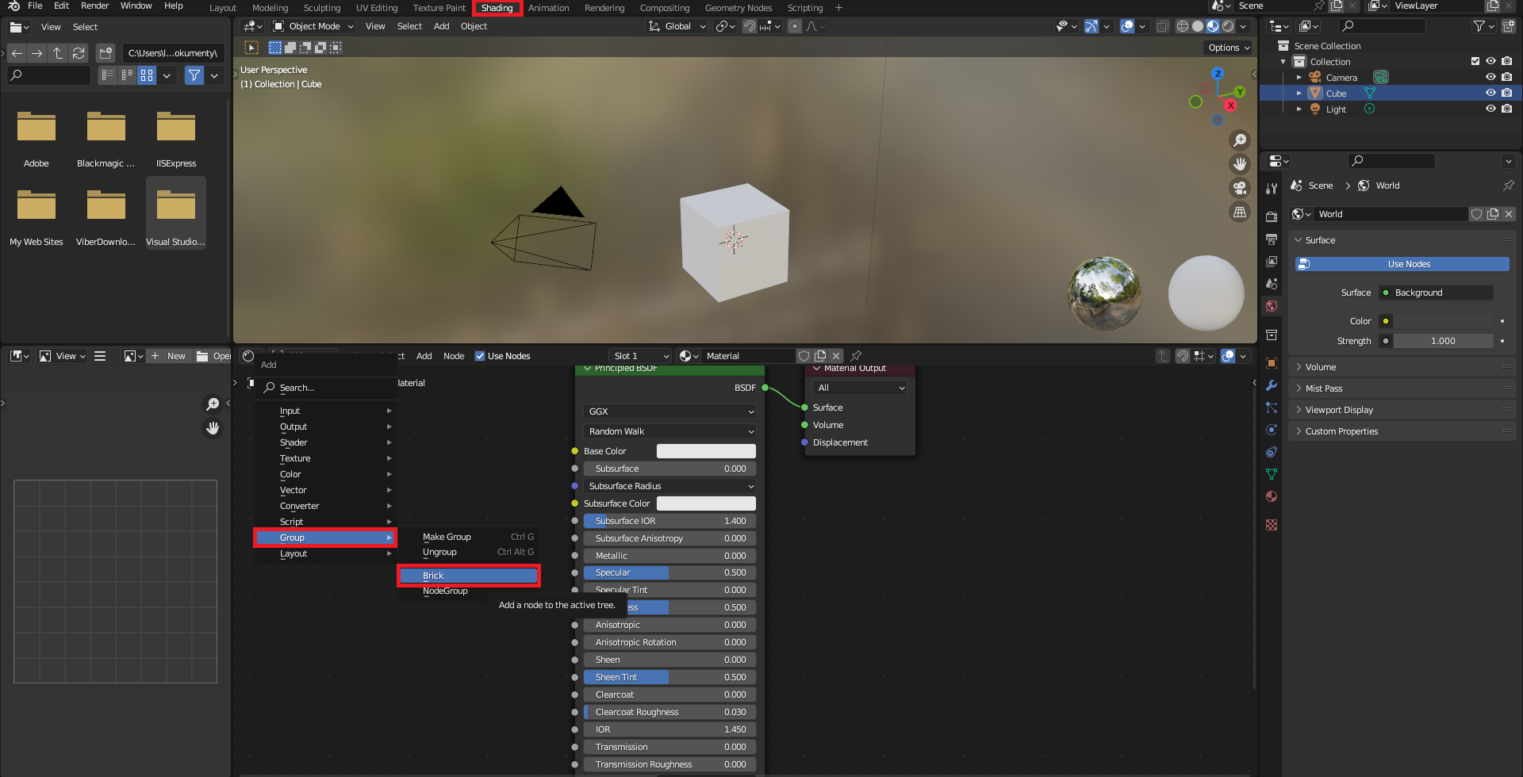Image resolution: width=1523 pixels, height=777 pixels.
Task: Click the viewport zoom magnifier icon
Action: (x=1239, y=140)
